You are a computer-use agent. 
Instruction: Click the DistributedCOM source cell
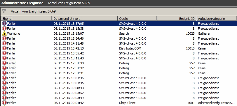point(130,48)
